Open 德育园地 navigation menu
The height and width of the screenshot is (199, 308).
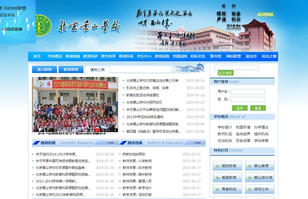[x=162, y=56]
